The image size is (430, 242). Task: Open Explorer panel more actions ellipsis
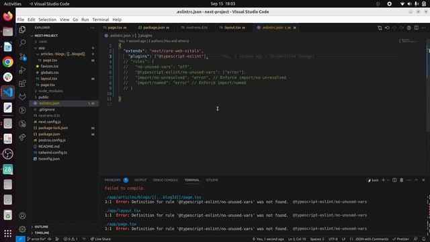point(92,28)
